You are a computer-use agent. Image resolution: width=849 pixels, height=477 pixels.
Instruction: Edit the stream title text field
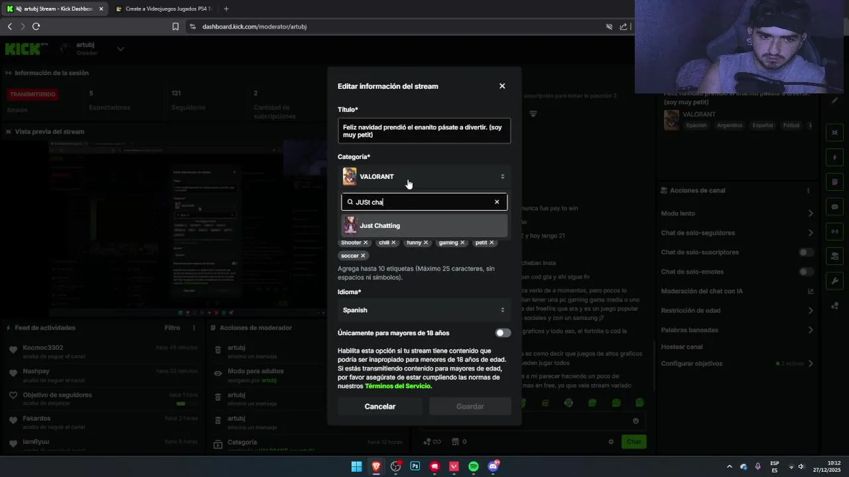click(x=424, y=131)
